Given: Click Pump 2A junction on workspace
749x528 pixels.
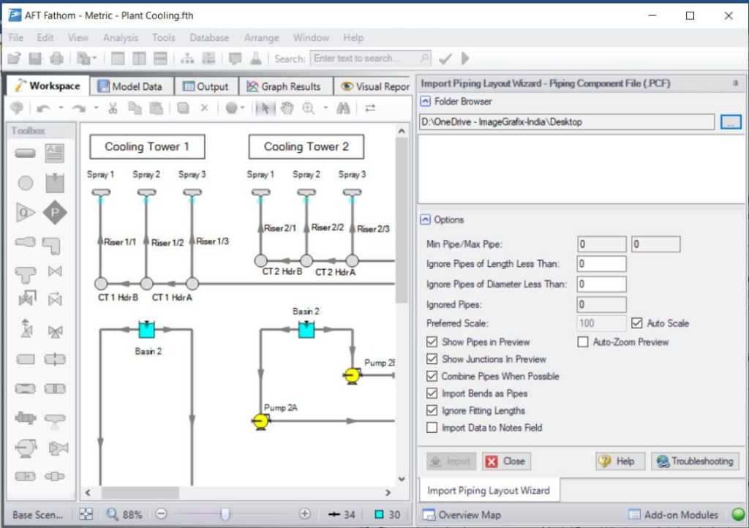Looking at the screenshot, I should 261,421.
